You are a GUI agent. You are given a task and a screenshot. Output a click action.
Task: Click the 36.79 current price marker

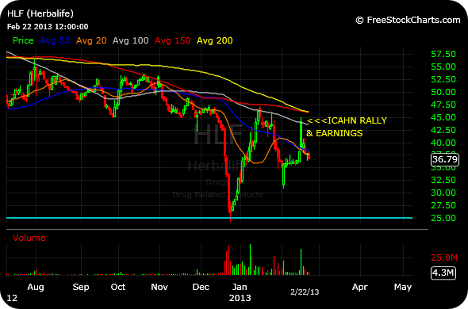point(445,159)
